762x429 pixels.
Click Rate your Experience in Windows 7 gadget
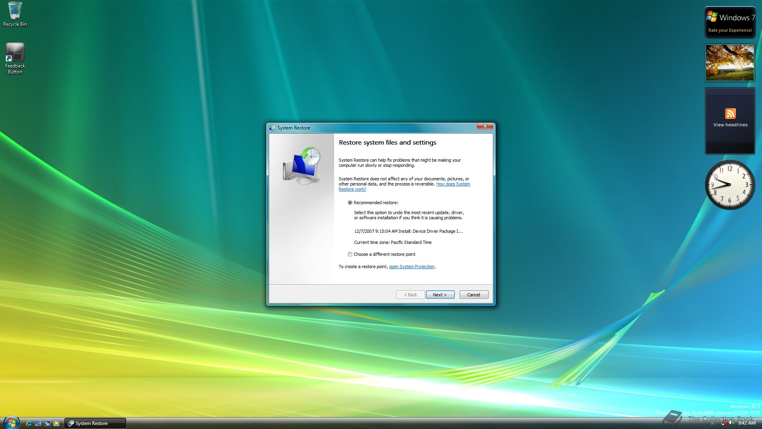point(730,30)
